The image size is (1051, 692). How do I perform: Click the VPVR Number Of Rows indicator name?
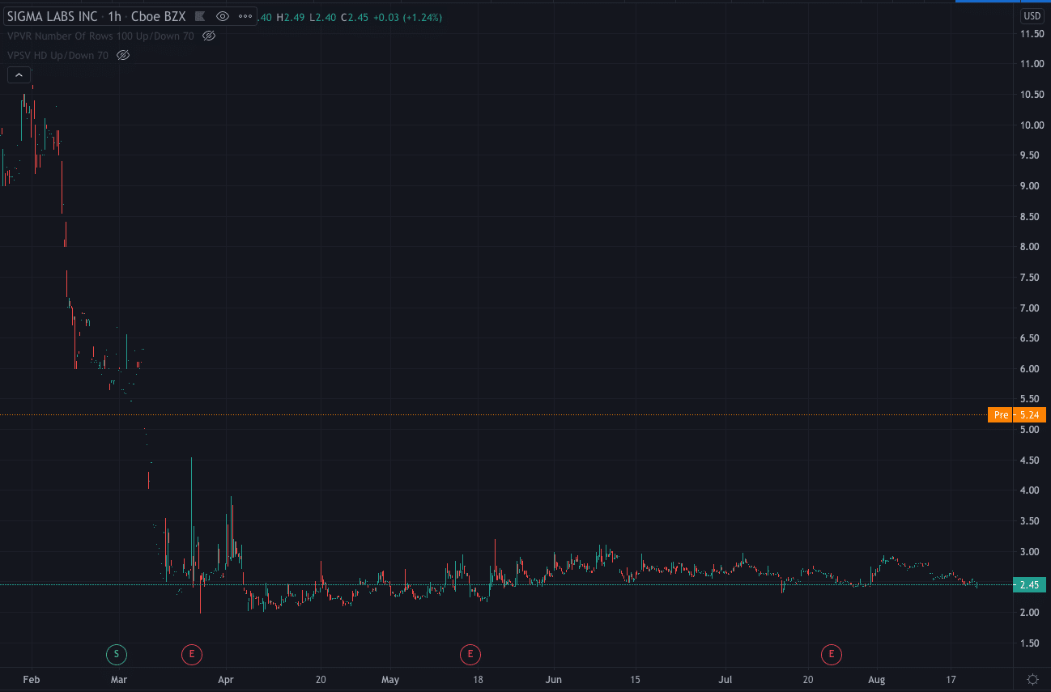pos(100,36)
